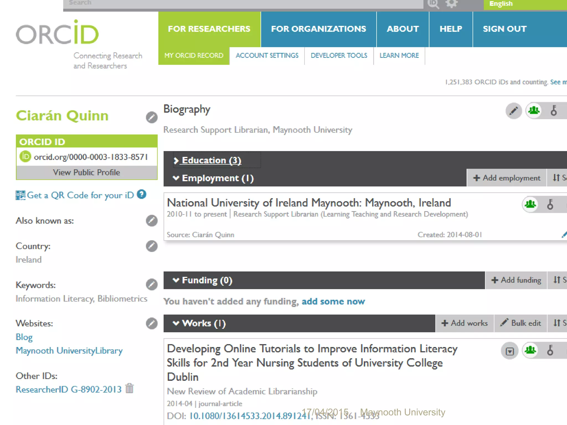Click Information Literacy, Bibliometrics keywords text

(x=81, y=299)
